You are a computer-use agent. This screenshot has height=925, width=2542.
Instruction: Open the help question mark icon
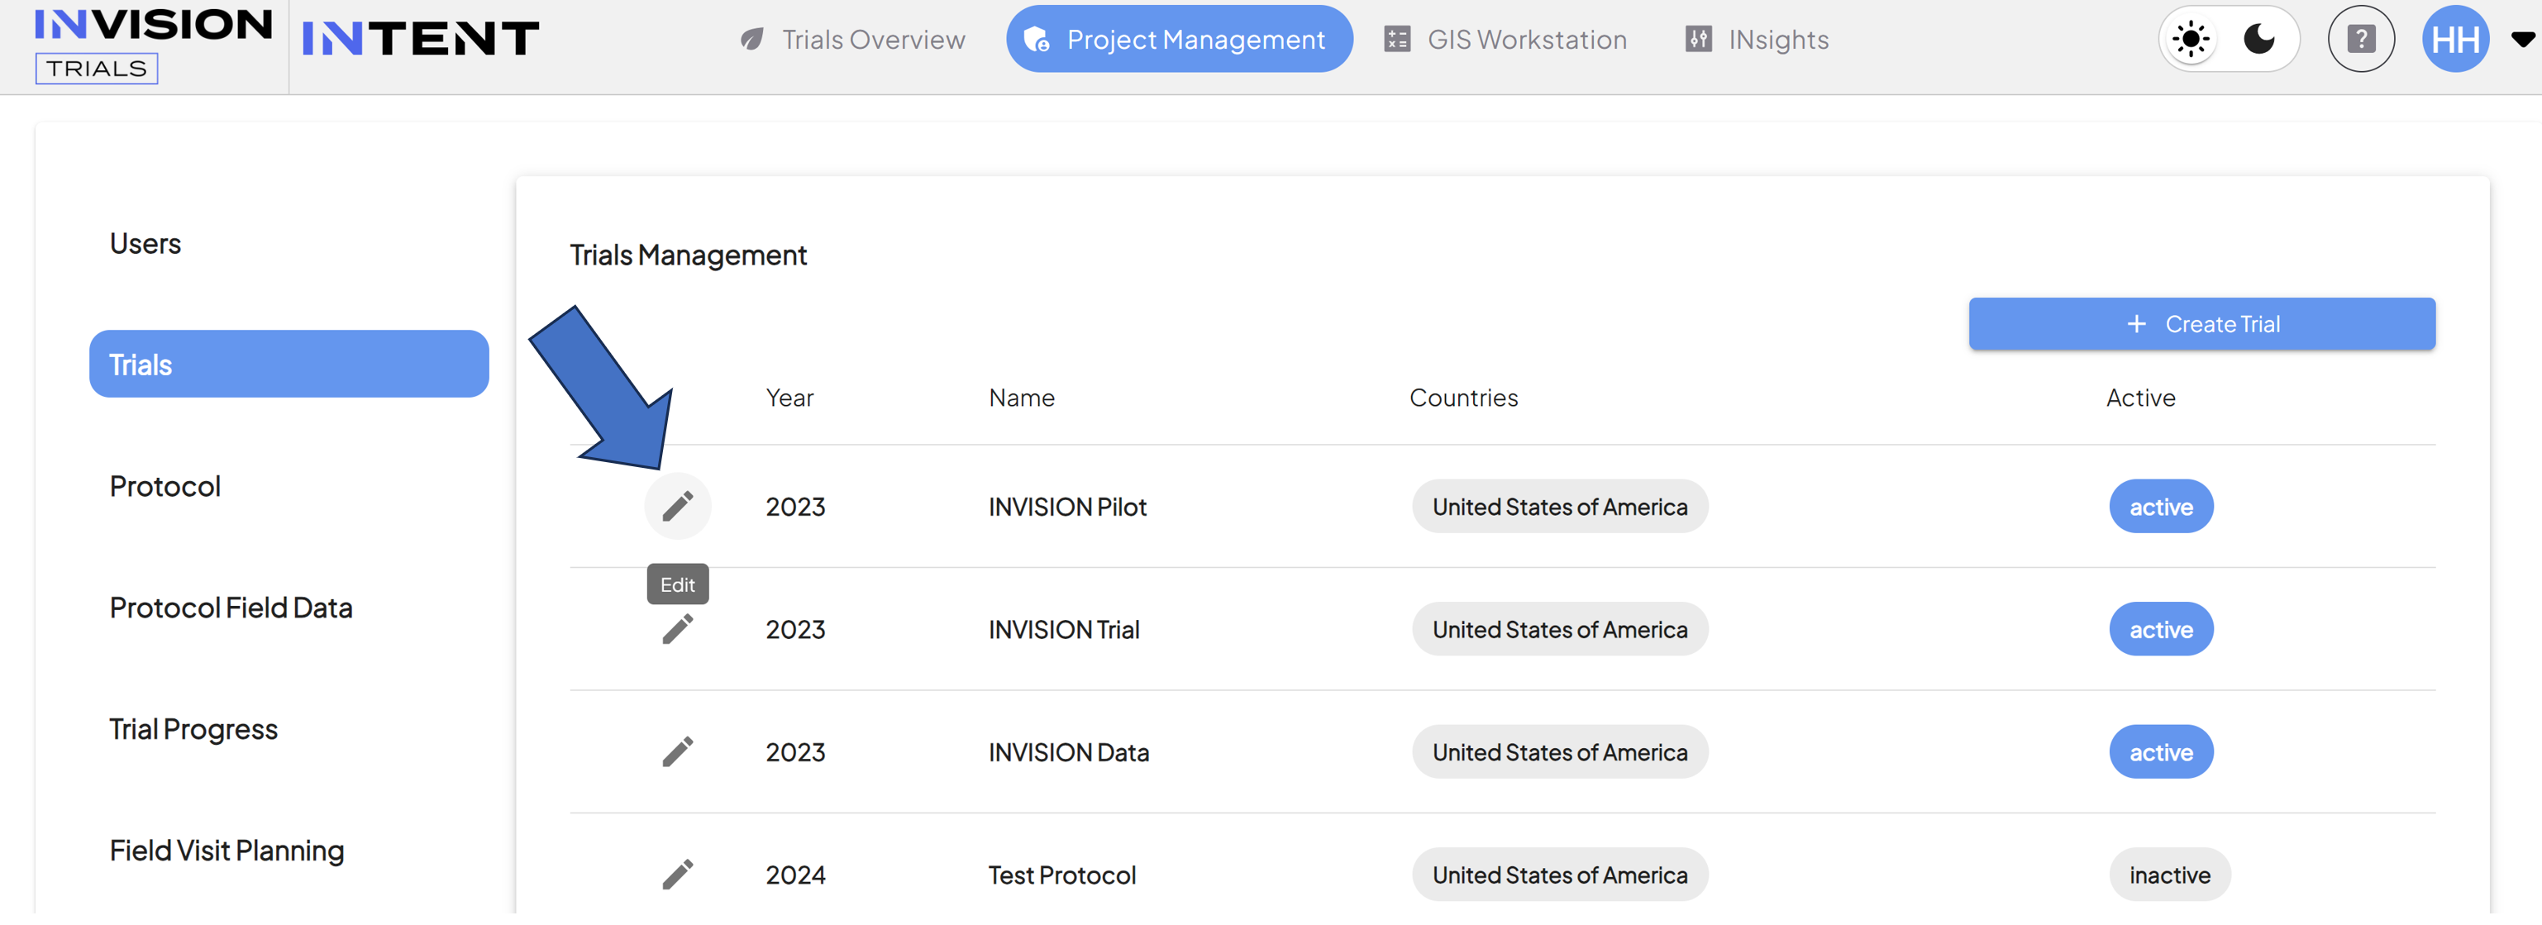pyautogui.click(x=2360, y=40)
